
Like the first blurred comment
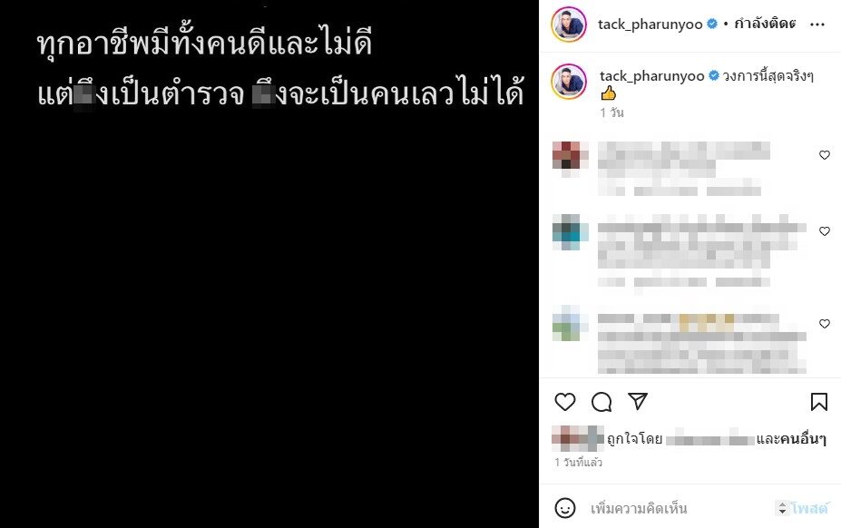pos(825,155)
